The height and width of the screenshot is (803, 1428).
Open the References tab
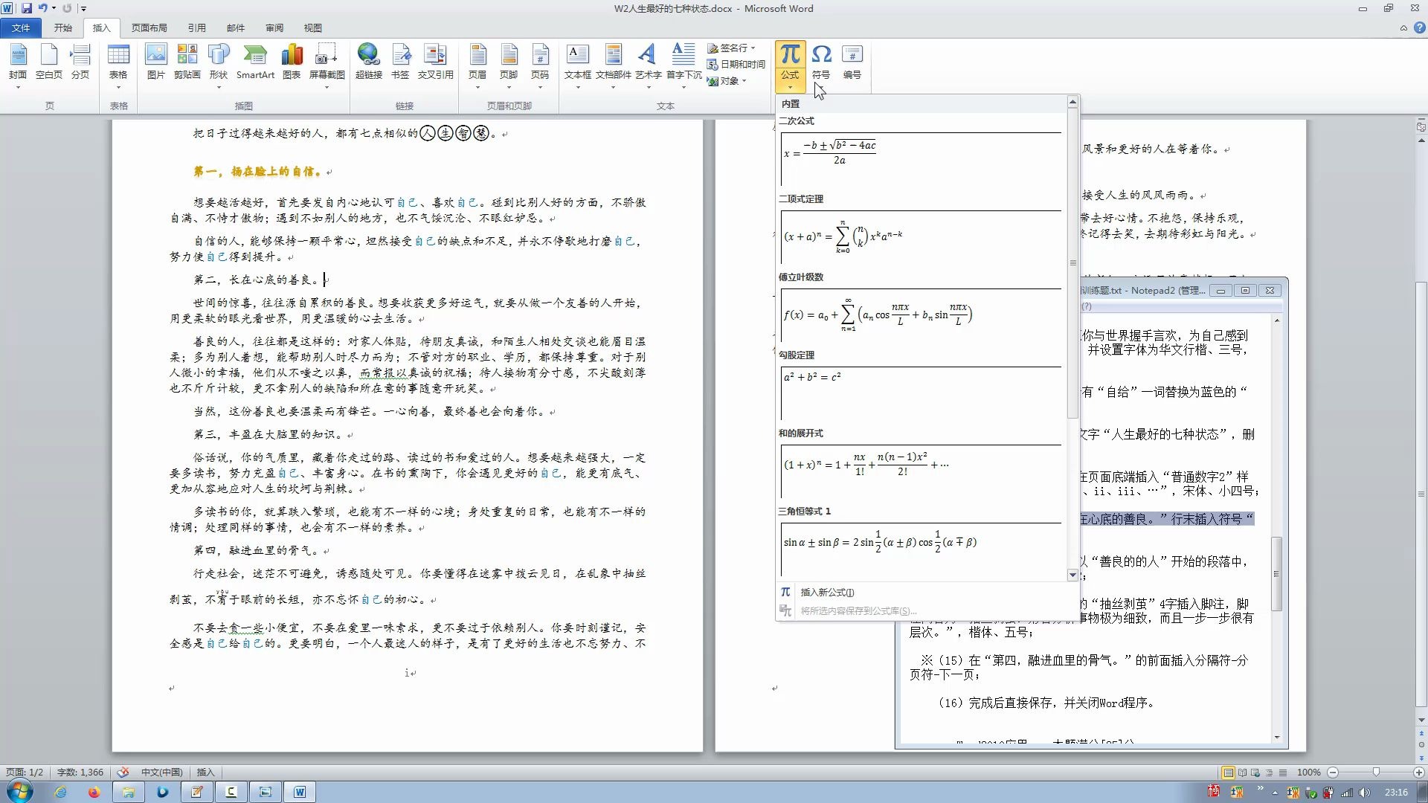[196, 28]
